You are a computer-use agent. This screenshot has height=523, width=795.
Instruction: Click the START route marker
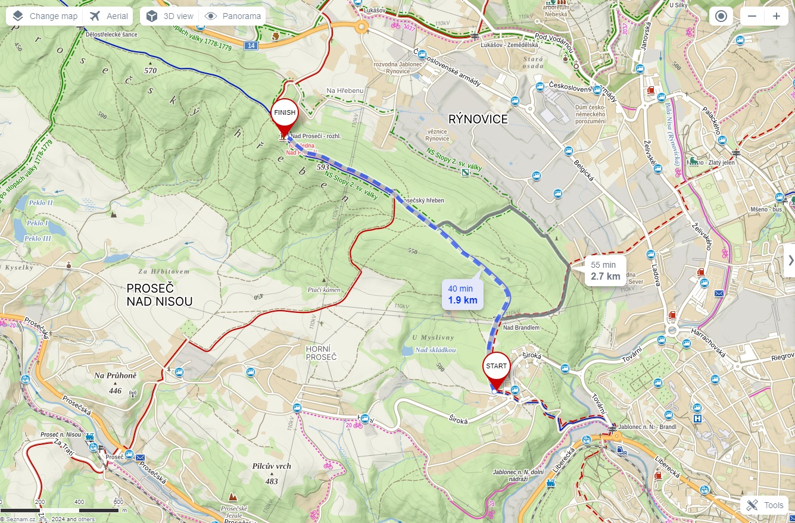click(497, 371)
